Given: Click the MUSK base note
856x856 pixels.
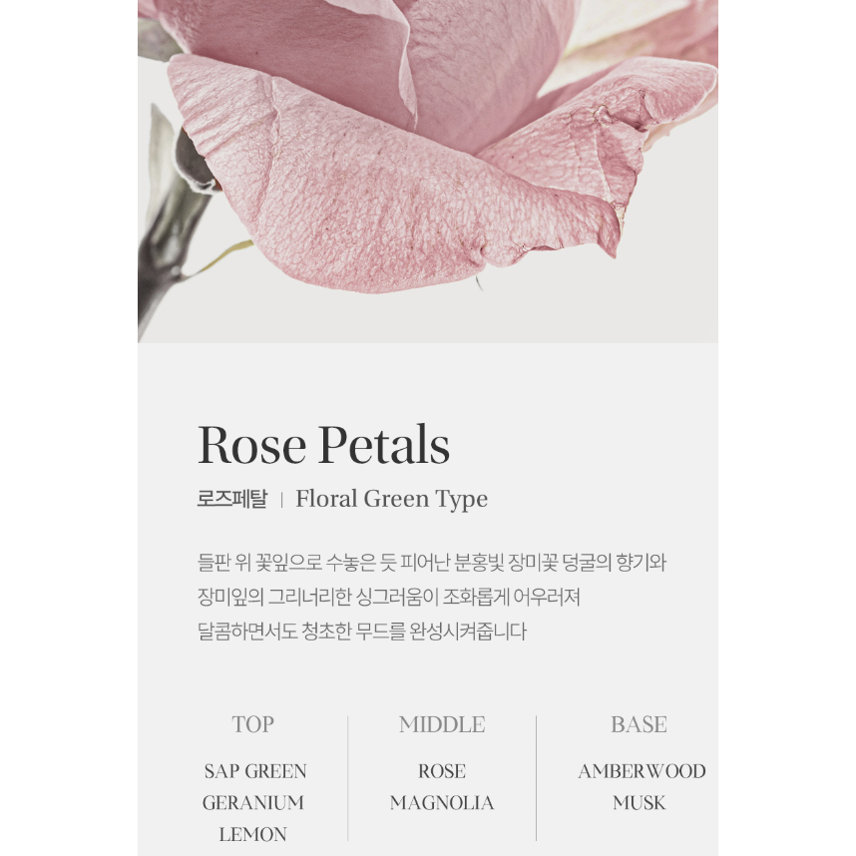Looking at the screenshot, I should 639,803.
